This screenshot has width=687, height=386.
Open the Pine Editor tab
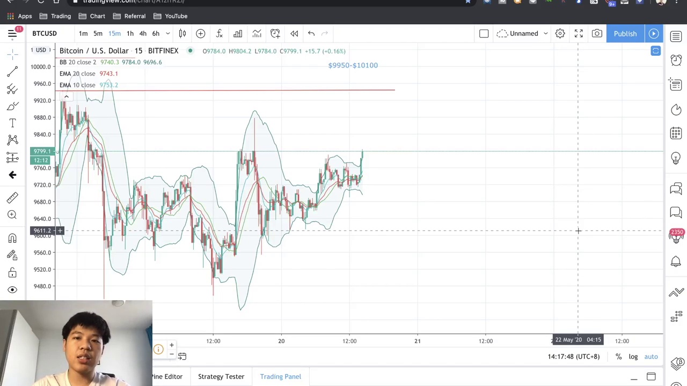click(167, 376)
